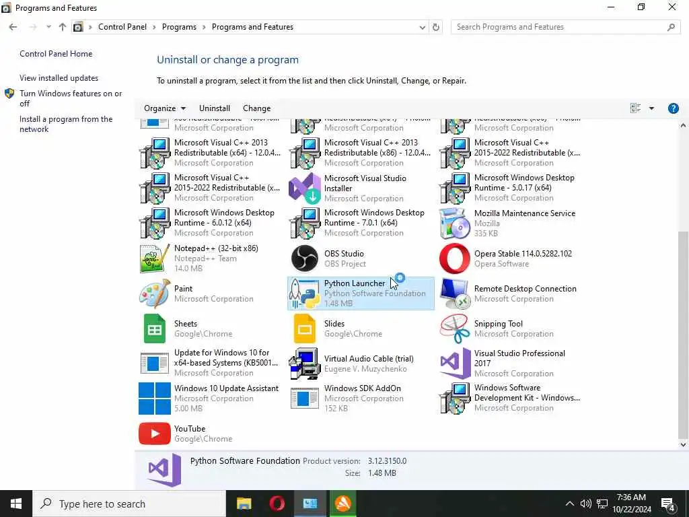Go up one level with up arrow
The width and height of the screenshot is (689, 517).
pyautogui.click(x=63, y=27)
